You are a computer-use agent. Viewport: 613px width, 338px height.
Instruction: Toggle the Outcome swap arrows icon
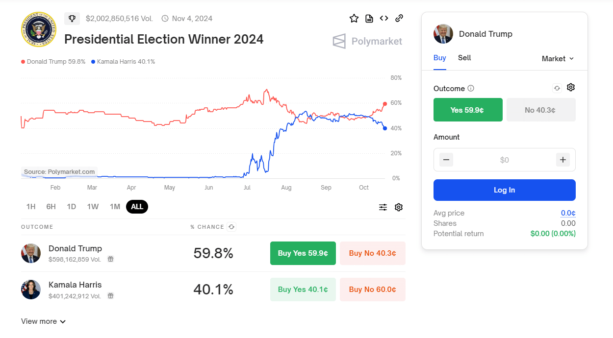[x=557, y=88]
